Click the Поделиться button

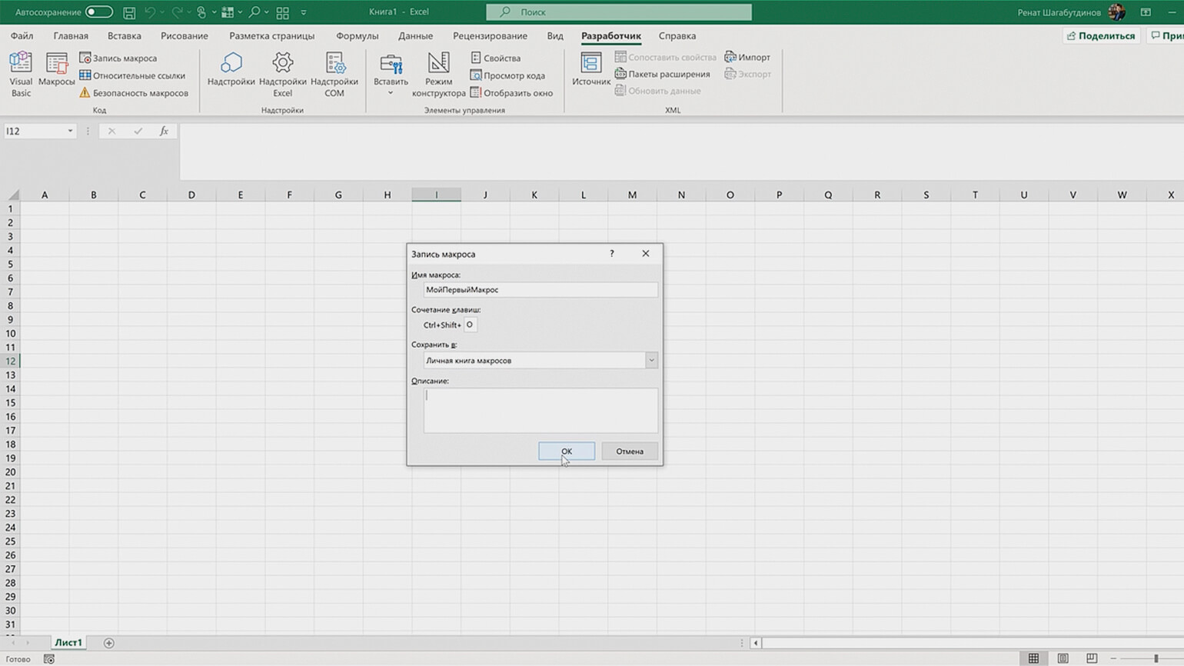(1100, 36)
